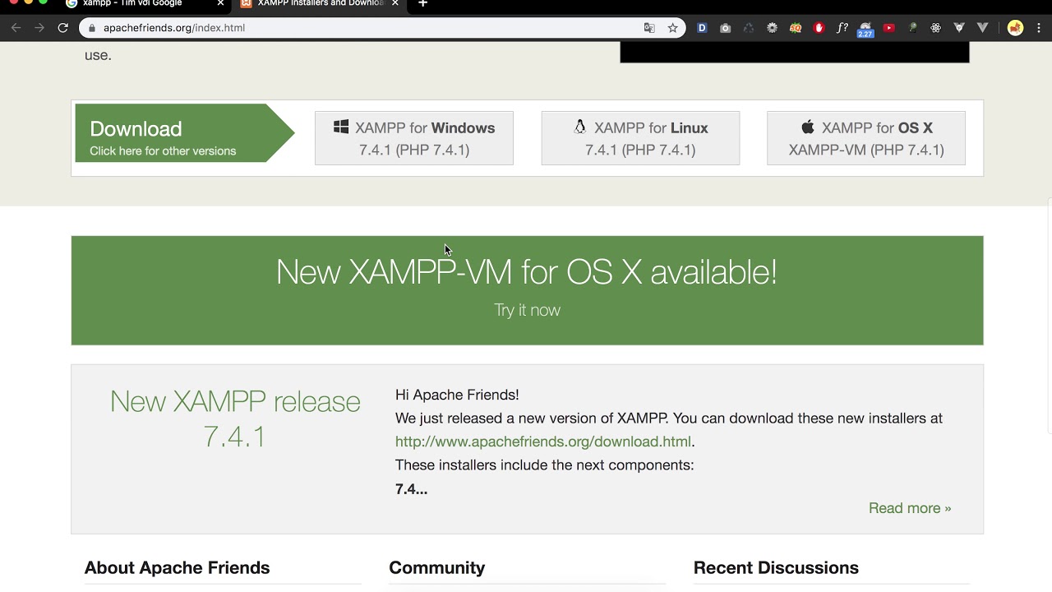Viewport: 1052px width, 592px height.
Task: Open the React Developer Tools extension
Action: coord(935,28)
